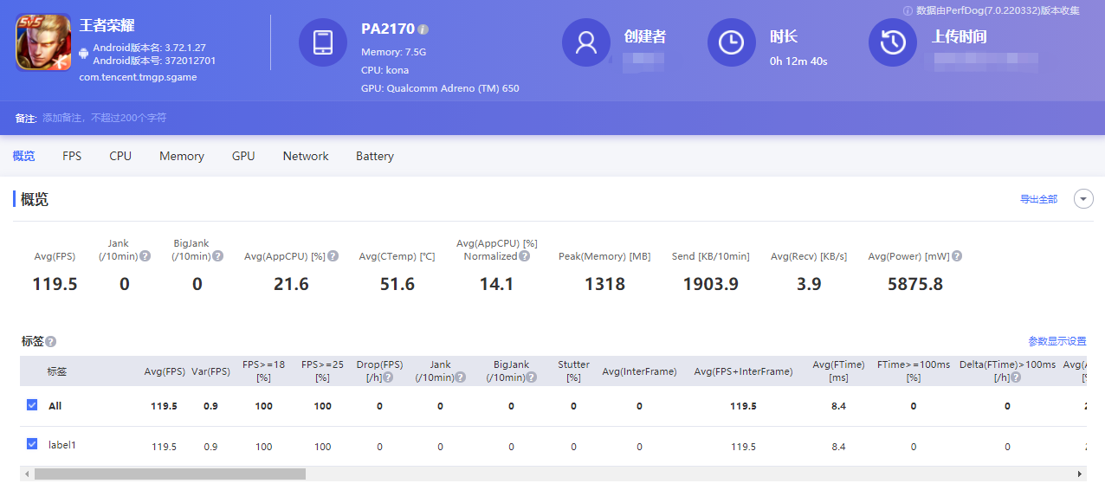Viewport: 1105px width, 490px height.
Task: Click the Peak(Memory) value 1318
Action: [x=604, y=284]
